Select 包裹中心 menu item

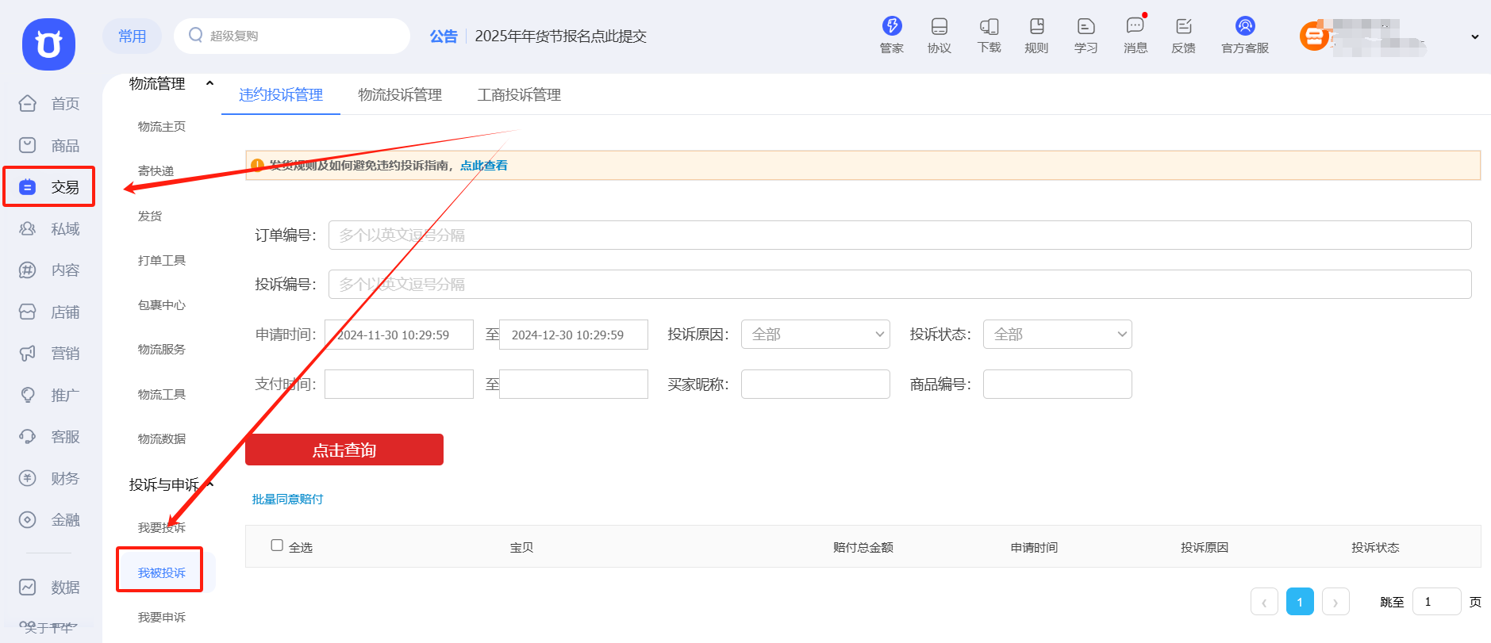coord(162,304)
